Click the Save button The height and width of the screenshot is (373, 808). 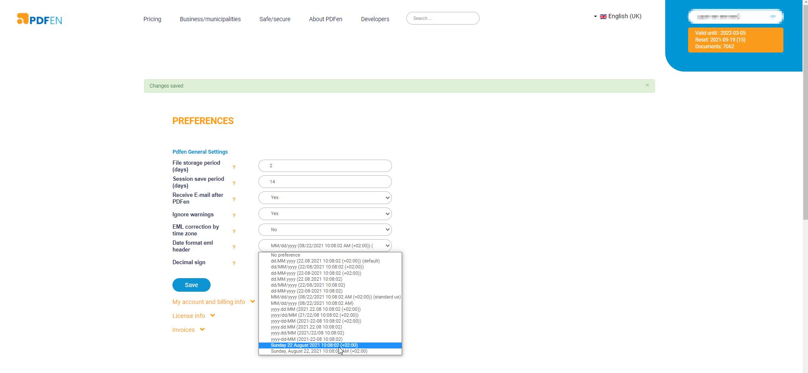click(192, 285)
